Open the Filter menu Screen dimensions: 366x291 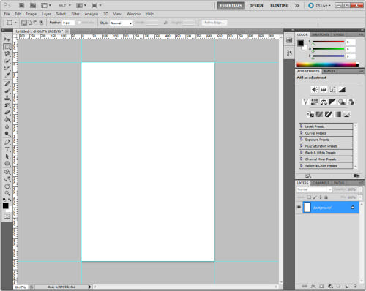click(75, 14)
